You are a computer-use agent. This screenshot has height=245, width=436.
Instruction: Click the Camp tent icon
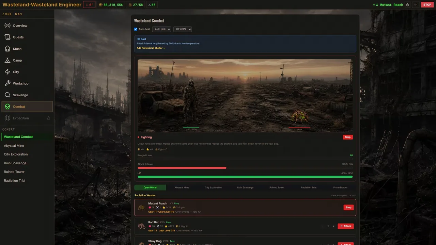pyautogui.click(x=7, y=60)
